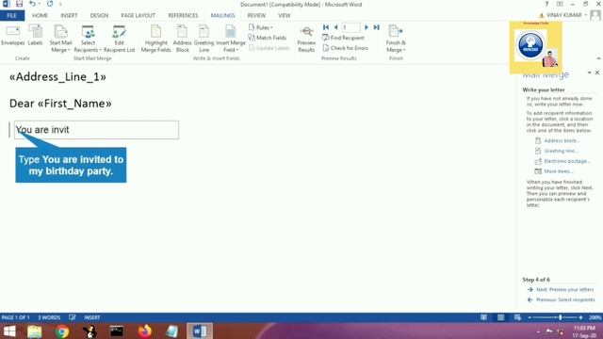Toggle Preview Results
Screen dimensions: 603x339
(x=306, y=39)
